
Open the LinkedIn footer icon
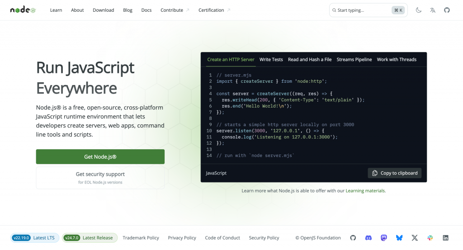pos(445,238)
